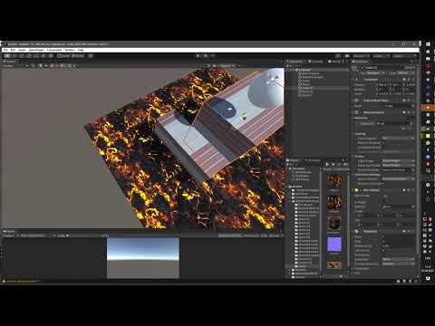Screen dimensions: 435x326
Task: Toggle the Box Collider enabled checkbox
Action: 361,190
